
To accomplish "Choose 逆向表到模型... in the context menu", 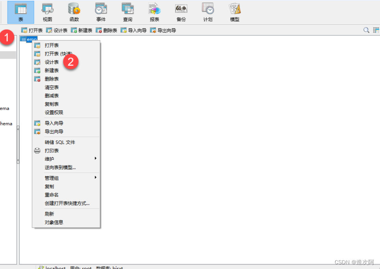I will (x=66, y=167).
